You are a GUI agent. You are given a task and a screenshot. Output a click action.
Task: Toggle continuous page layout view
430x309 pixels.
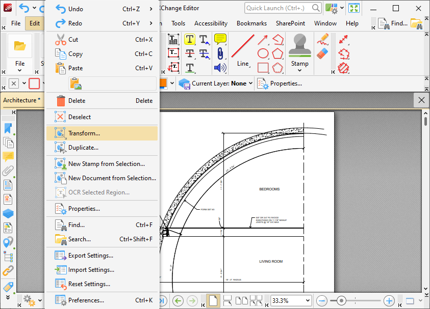227,300
